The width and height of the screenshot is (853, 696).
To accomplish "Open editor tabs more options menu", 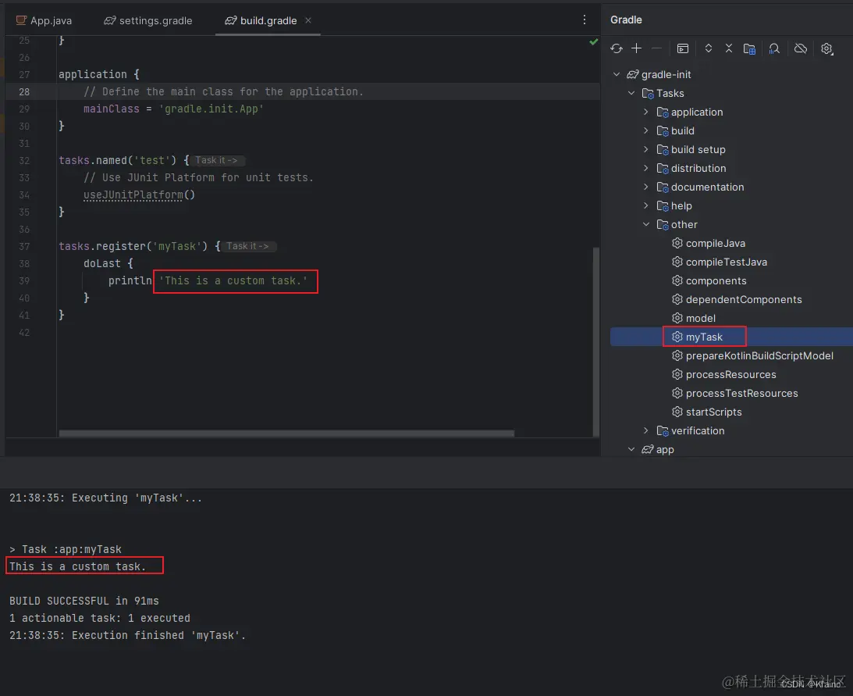I will click(585, 20).
